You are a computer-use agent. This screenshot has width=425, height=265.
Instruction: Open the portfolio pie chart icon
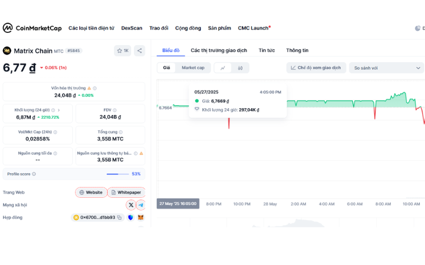(x=418, y=28)
